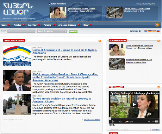162x134 pixels.
Task: Open the Interview menu item
Action: [x=32, y=25]
